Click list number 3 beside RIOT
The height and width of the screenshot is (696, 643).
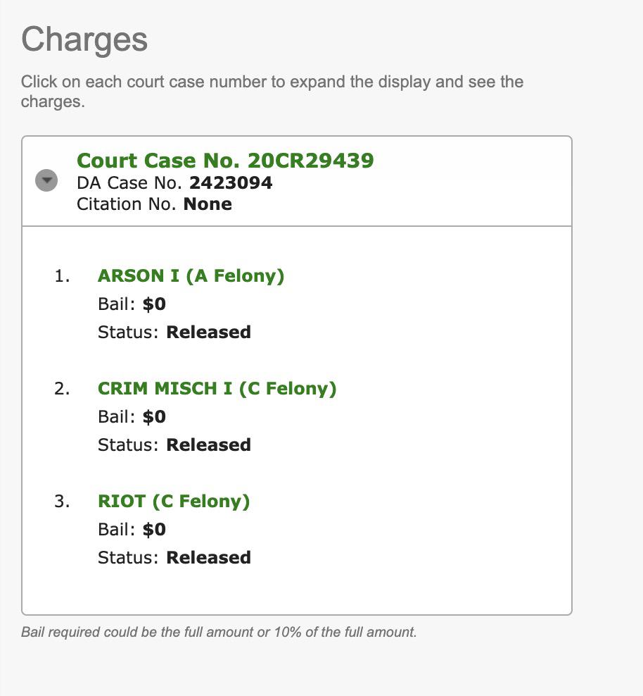tap(62, 502)
